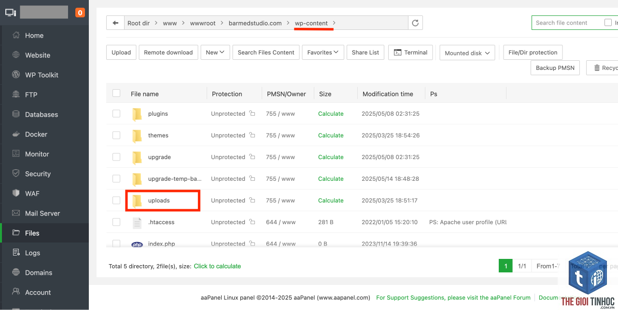Screen dimensions: 618x310
Task: Open the themes folder icon
Action: 137,135
